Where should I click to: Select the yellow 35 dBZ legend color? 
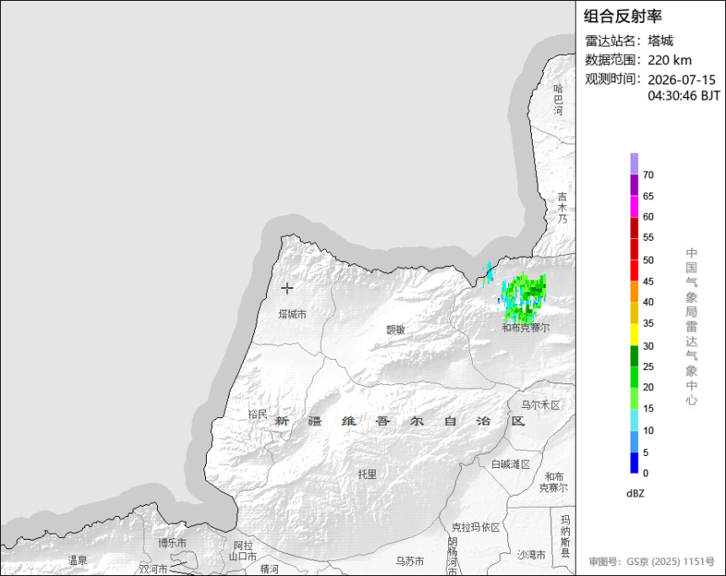click(634, 313)
